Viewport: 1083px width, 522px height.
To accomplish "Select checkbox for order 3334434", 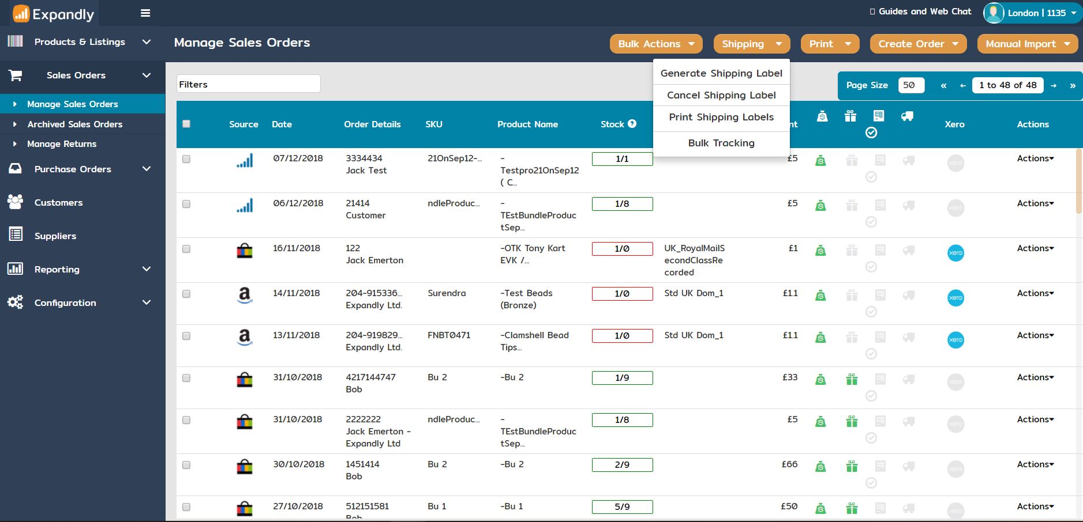I will [x=186, y=159].
